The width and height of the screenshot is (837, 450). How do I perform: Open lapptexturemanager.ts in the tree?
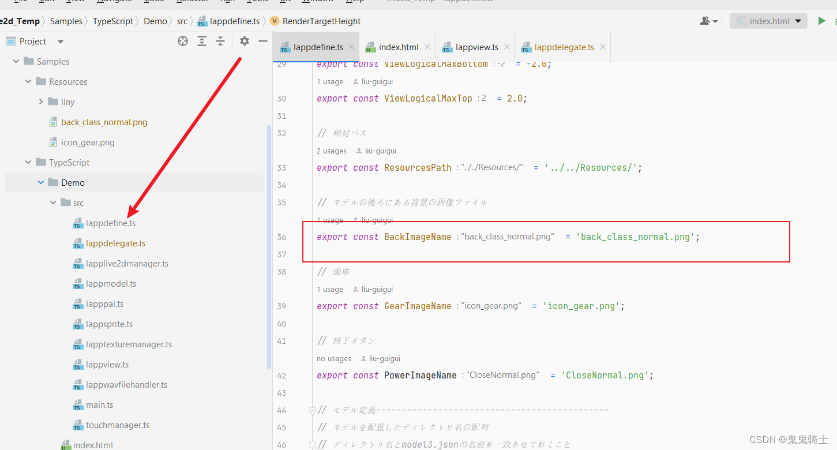point(129,344)
